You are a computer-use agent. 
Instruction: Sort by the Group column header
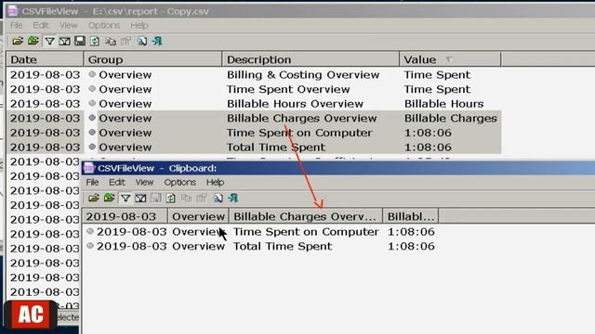tap(152, 59)
